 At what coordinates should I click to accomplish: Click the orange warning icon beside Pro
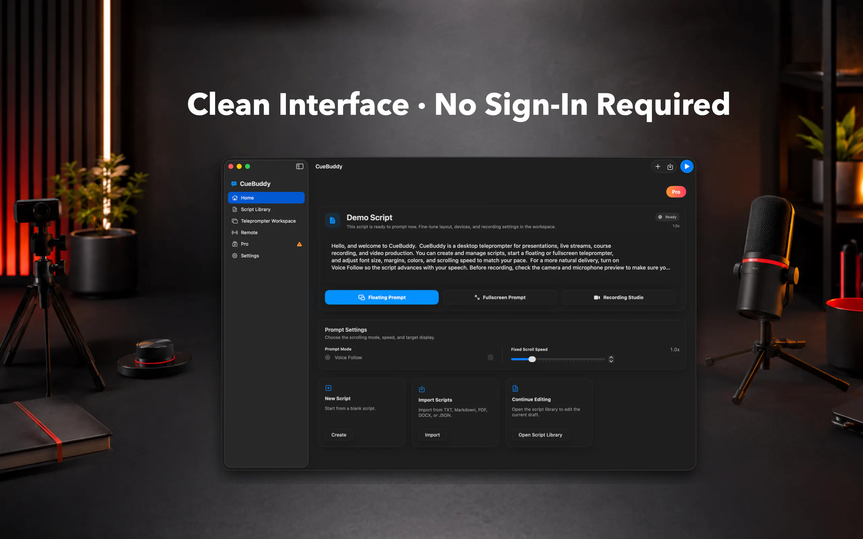click(x=300, y=244)
